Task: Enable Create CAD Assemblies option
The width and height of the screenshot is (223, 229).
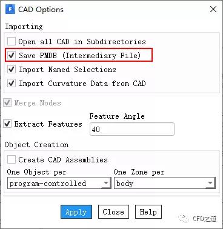Action: pos(12,159)
